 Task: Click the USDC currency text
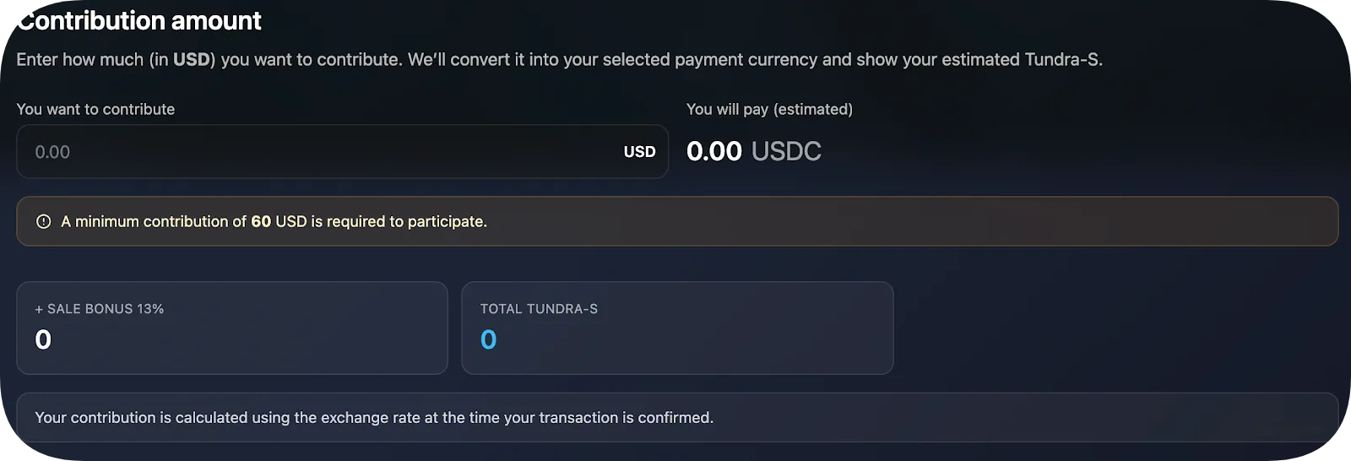tap(786, 151)
